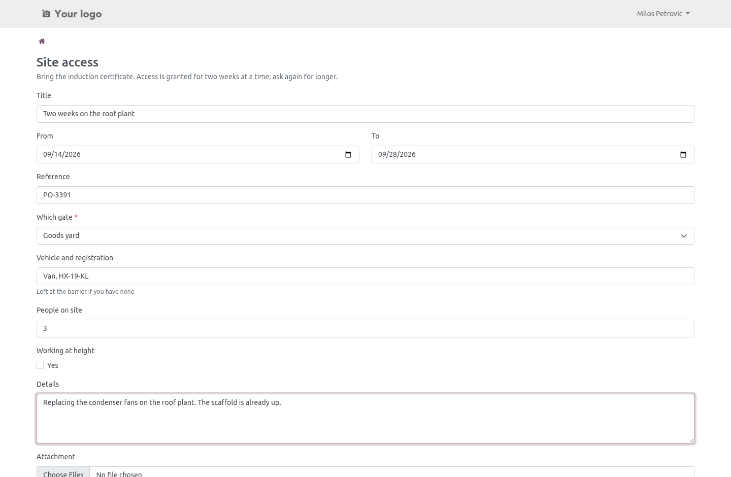Go to the home breadcrumb icon
The image size is (731, 477).
point(42,41)
